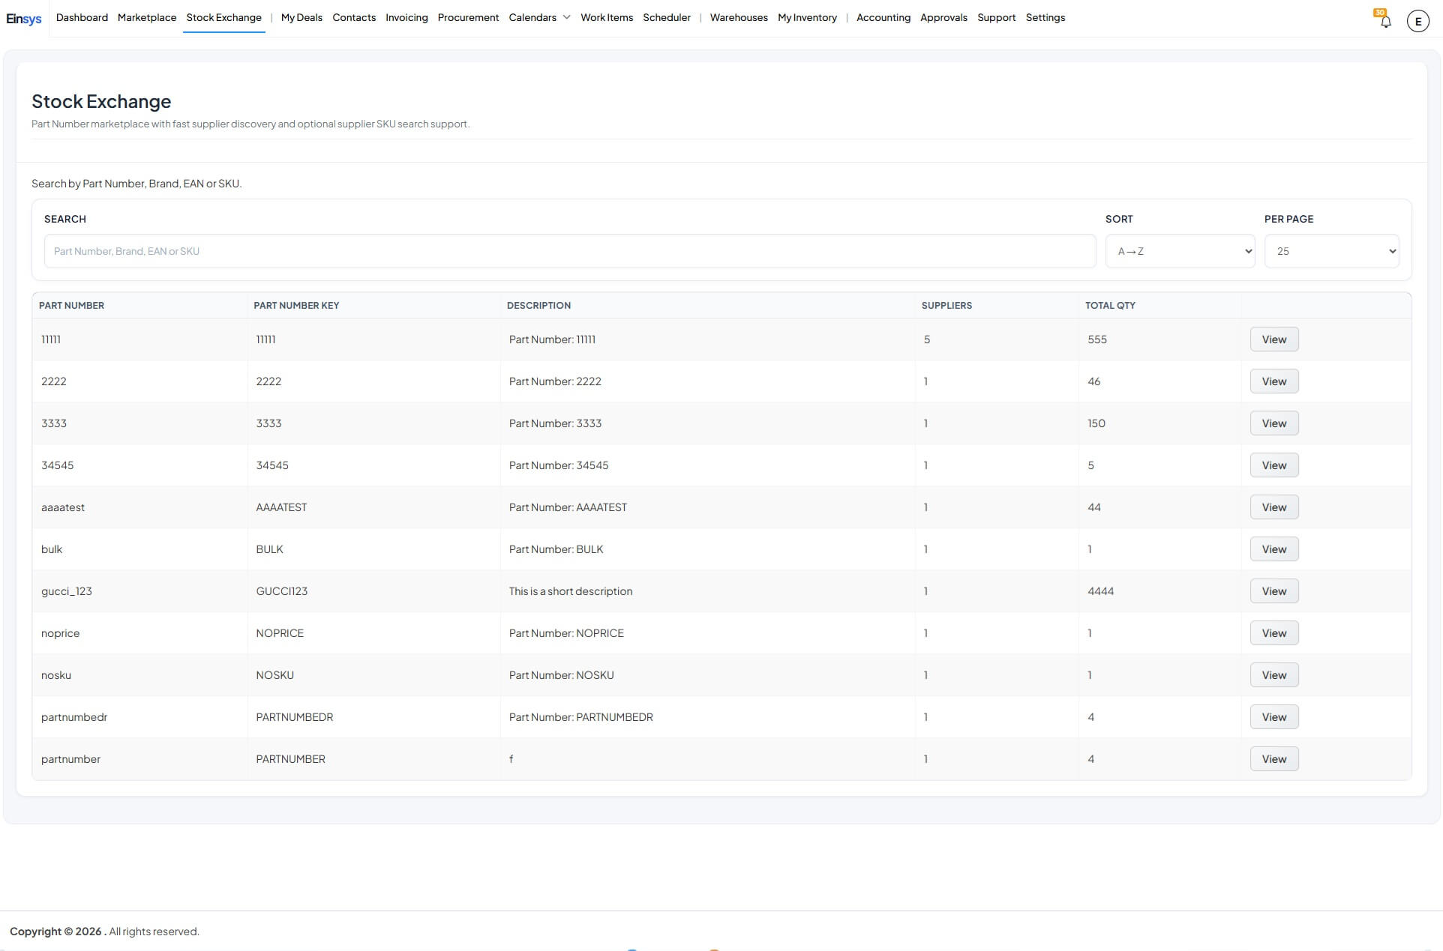View details for part 11111
1443x951 pixels.
point(1273,339)
